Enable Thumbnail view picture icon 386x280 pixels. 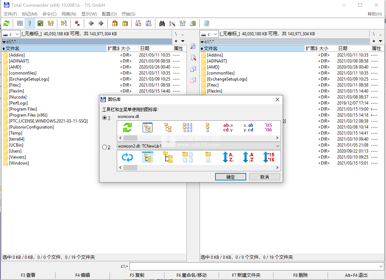(40, 23)
